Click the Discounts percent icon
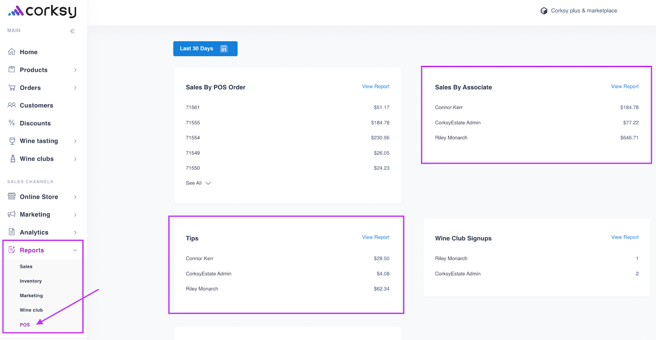The image size is (656, 340). pos(12,123)
